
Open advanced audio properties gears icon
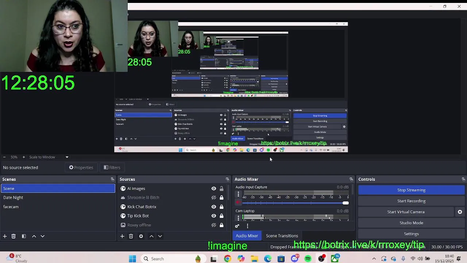pyautogui.click(x=237, y=226)
